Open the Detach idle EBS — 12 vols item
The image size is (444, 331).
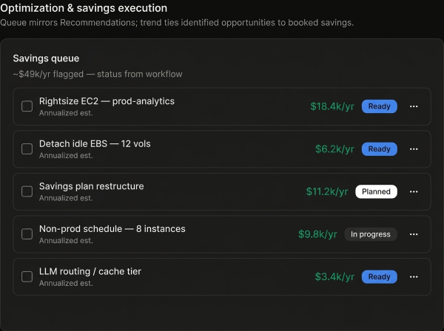click(x=95, y=144)
